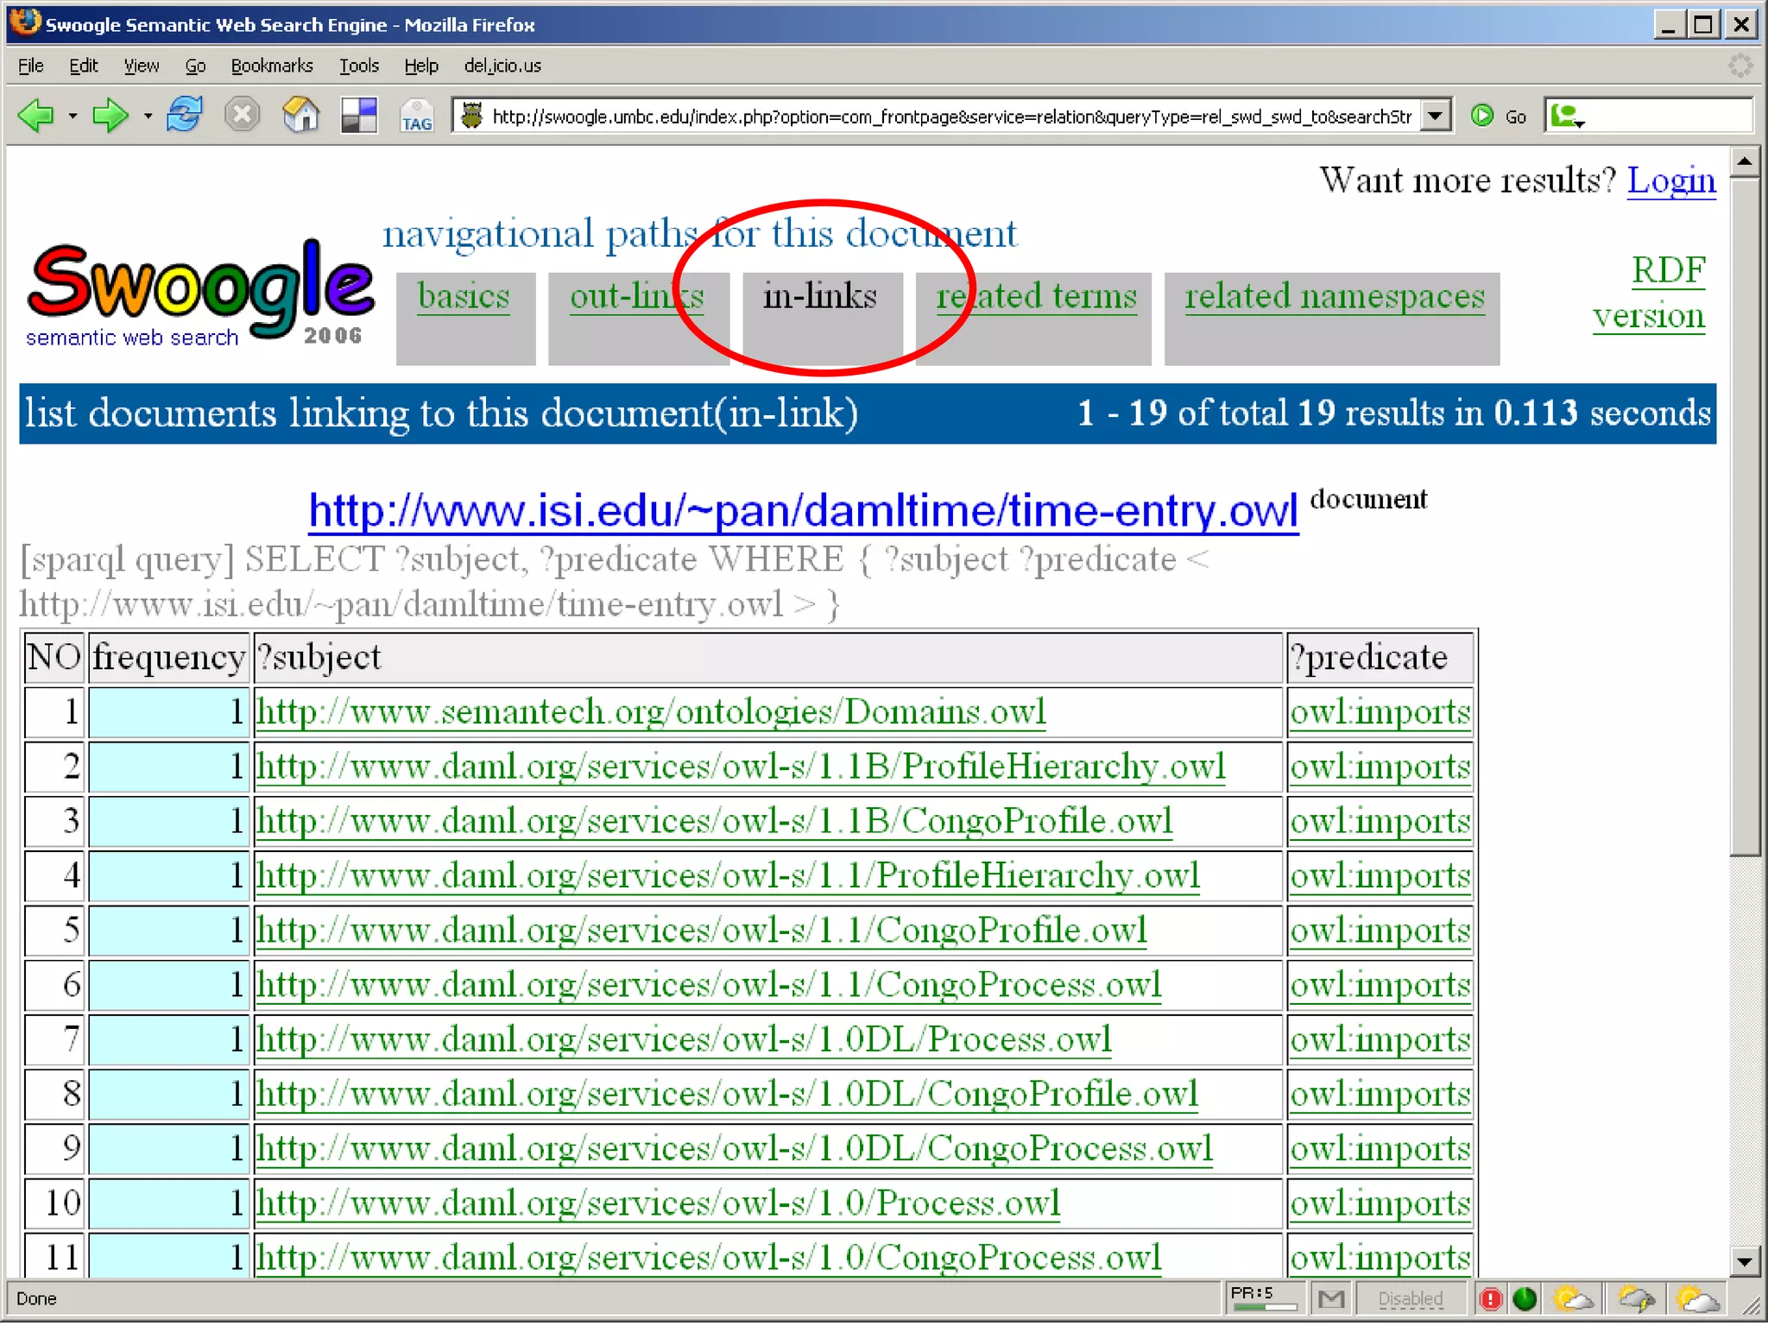Click the vertical scrollbar down arrow
This screenshot has height=1326, width=1768.
(x=1744, y=1261)
